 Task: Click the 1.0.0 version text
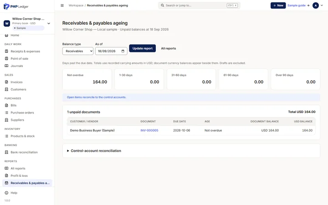point(7,200)
